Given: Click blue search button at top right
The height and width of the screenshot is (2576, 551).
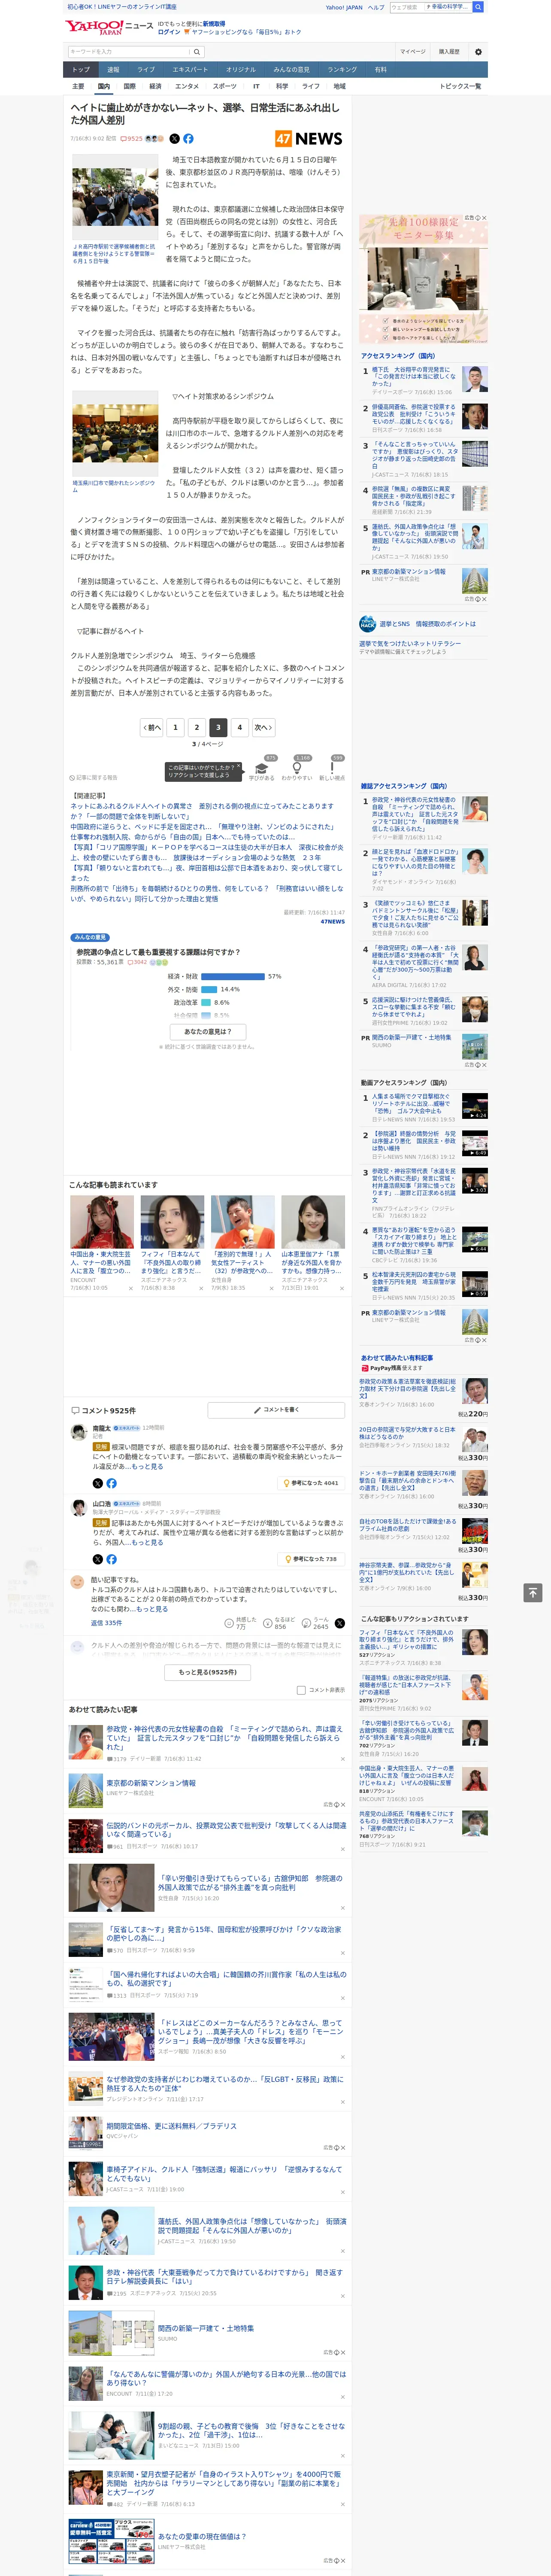Looking at the screenshot, I should tap(478, 7).
